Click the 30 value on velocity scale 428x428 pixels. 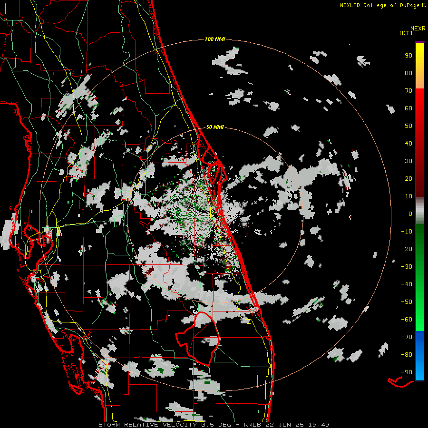tap(409, 161)
